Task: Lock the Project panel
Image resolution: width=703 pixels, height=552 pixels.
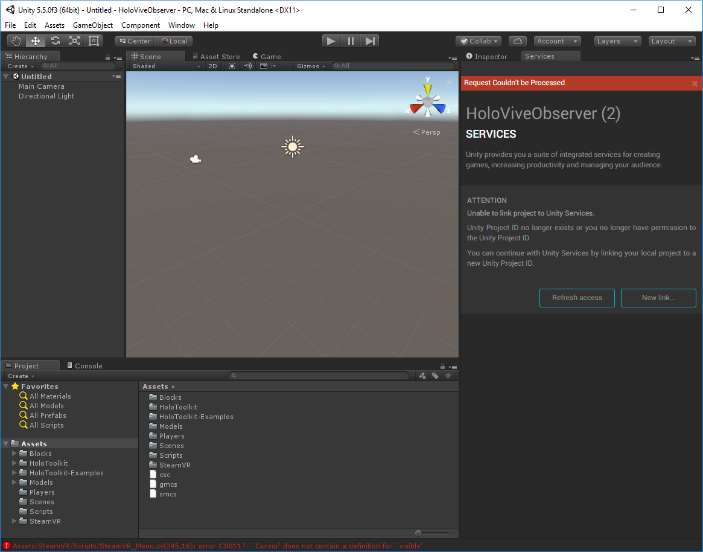Action: click(x=442, y=366)
